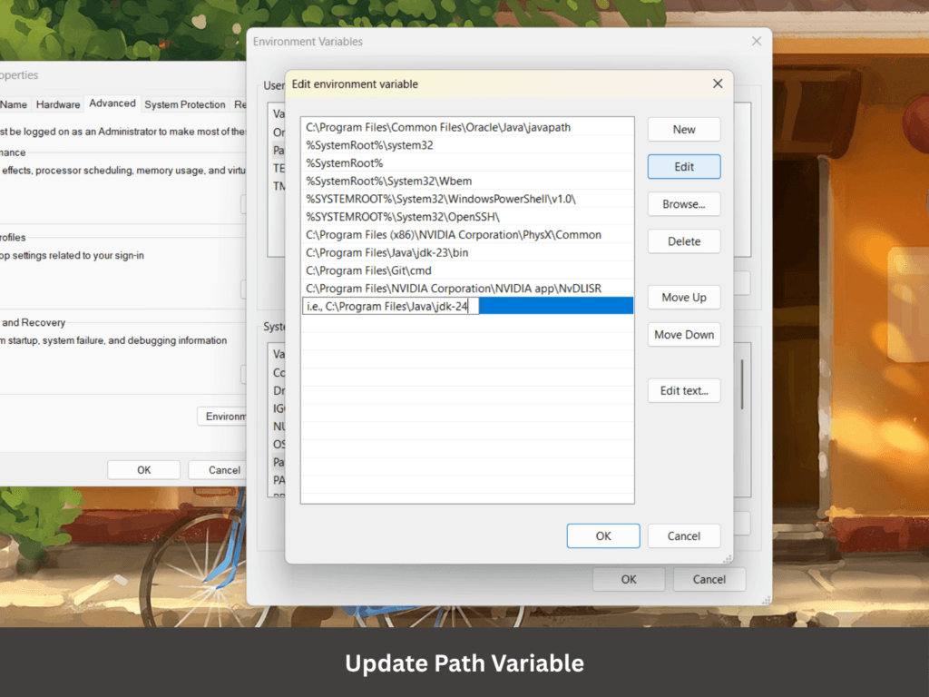
Task: Select the Git\cmd path entry
Action: coord(368,270)
